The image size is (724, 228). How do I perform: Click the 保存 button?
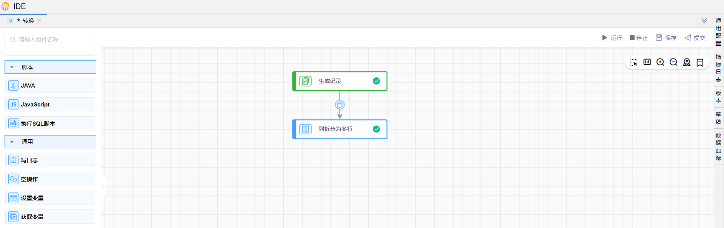(x=666, y=38)
